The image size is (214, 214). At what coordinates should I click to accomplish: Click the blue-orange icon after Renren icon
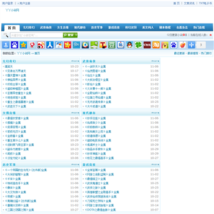click(x=59, y=45)
